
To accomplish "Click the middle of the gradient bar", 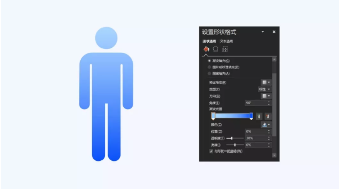I will coord(232,116).
